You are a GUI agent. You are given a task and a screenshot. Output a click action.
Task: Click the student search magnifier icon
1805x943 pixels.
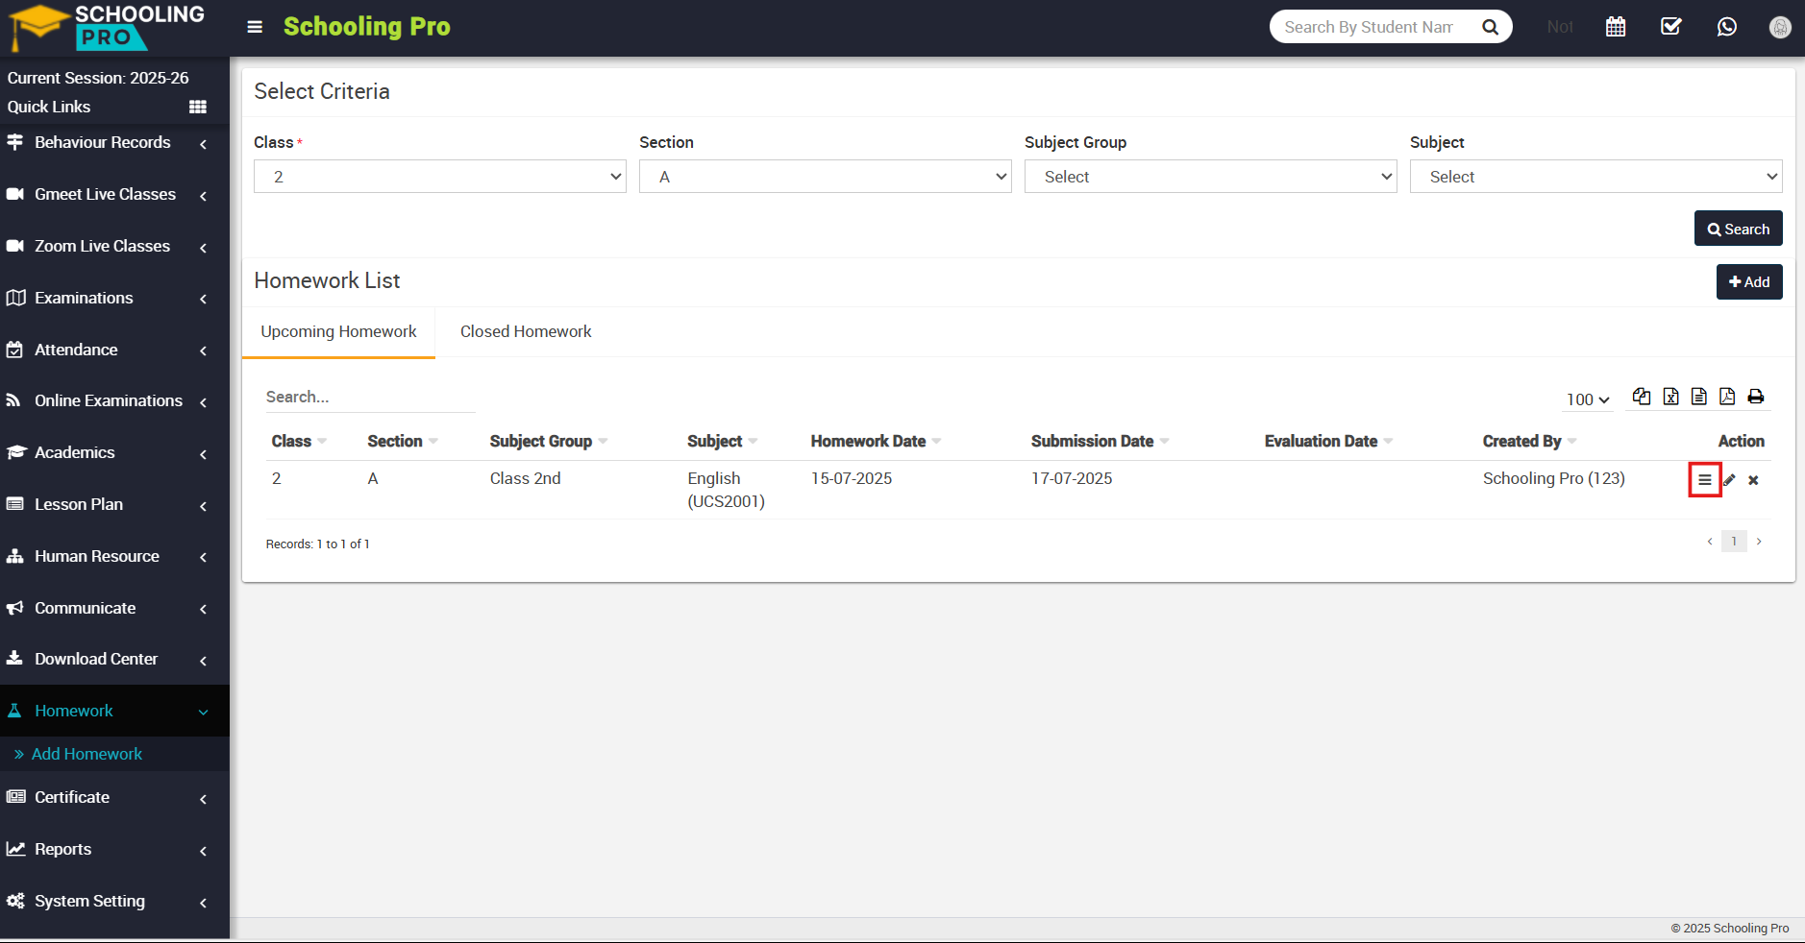pyautogui.click(x=1491, y=27)
